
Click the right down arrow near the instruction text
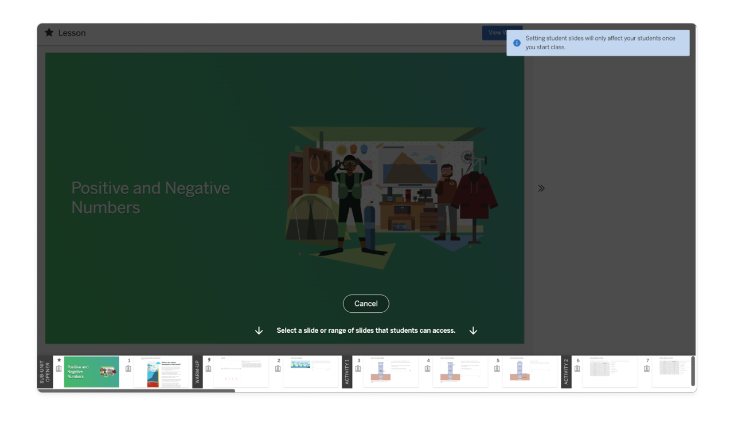pos(473,330)
